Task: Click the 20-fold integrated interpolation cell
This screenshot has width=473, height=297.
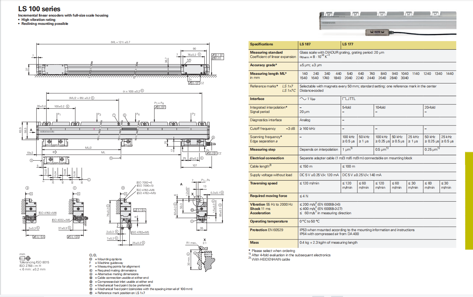Action: pyautogui.click(x=430, y=108)
